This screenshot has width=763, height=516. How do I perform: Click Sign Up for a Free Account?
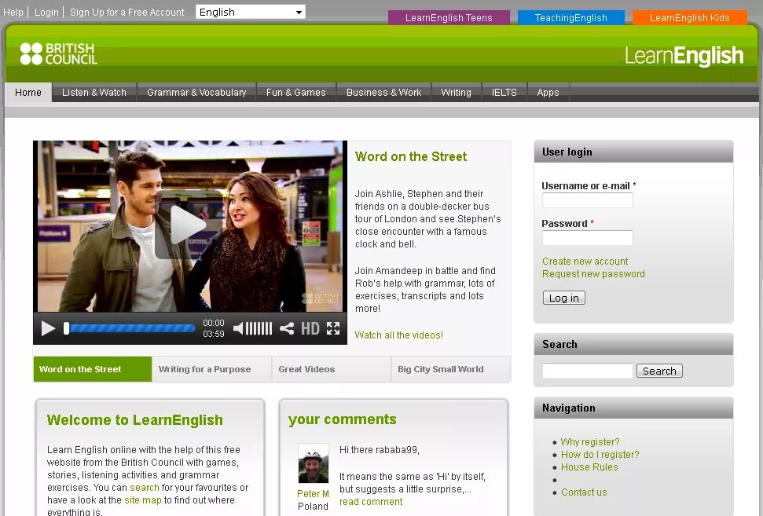coord(127,12)
